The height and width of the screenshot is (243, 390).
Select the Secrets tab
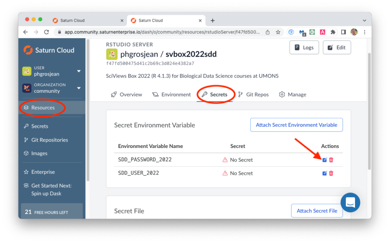coord(214,95)
